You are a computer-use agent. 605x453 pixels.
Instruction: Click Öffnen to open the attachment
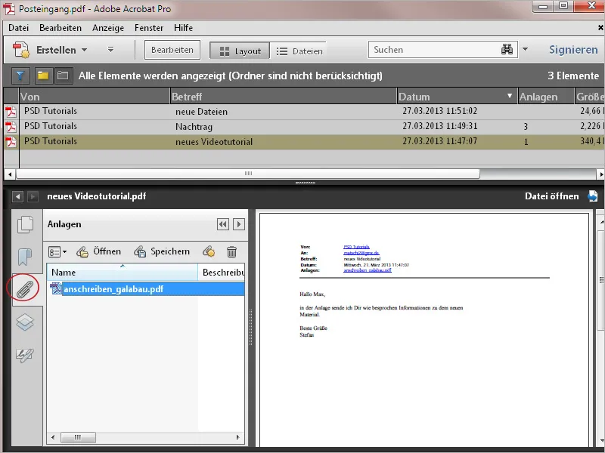[98, 251]
